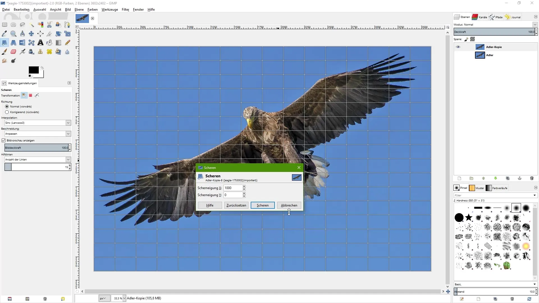Switch to the Journal tab
The width and height of the screenshot is (539, 303).
(513, 17)
